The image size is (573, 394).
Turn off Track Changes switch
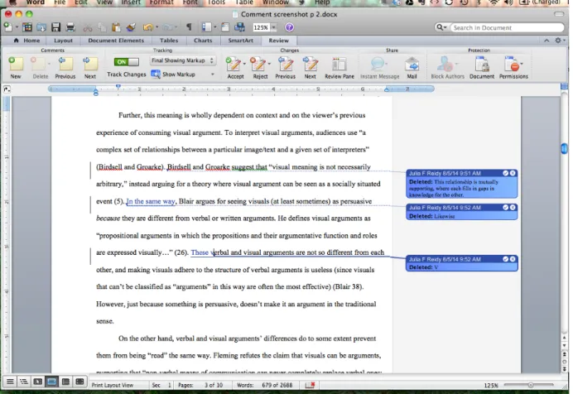pyautogui.click(x=126, y=62)
